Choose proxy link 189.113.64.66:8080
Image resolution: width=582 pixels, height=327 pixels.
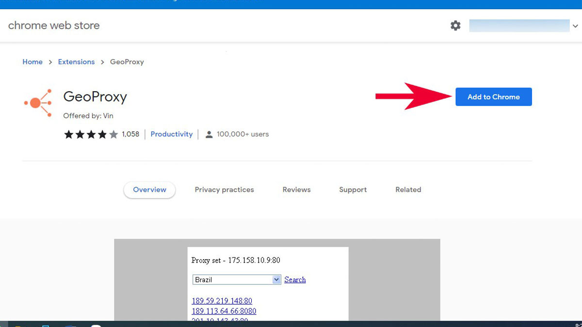[x=224, y=311]
